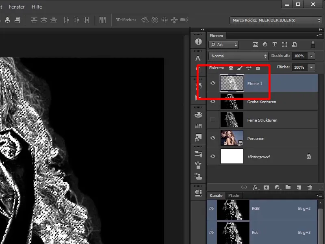325x244 pixels.
Task: Open the Color palette panel icon
Action: point(198,115)
